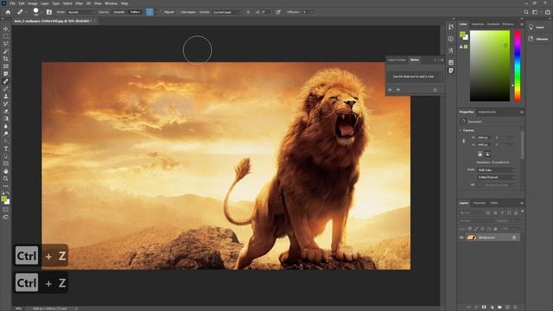Select the Eraser tool
This screenshot has height=311, width=553.
click(6, 111)
